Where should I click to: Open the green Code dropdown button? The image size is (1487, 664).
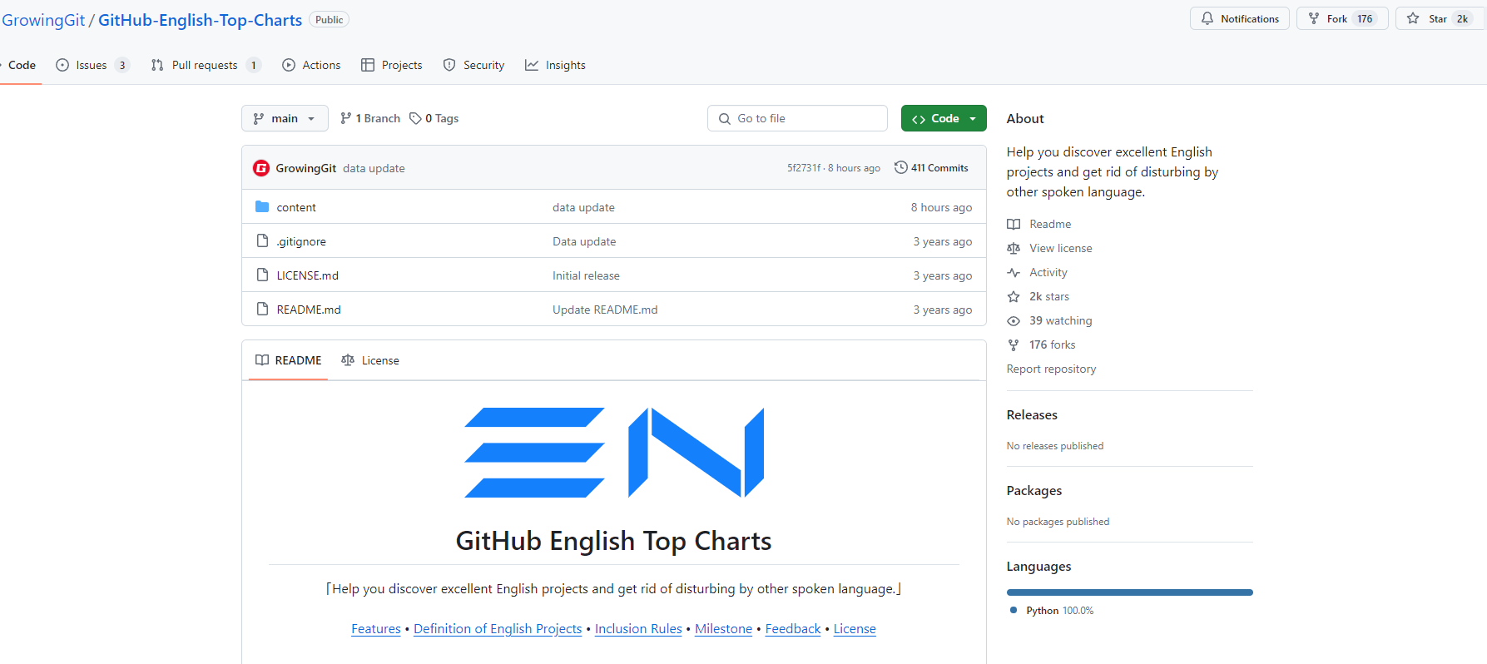[944, 118]
